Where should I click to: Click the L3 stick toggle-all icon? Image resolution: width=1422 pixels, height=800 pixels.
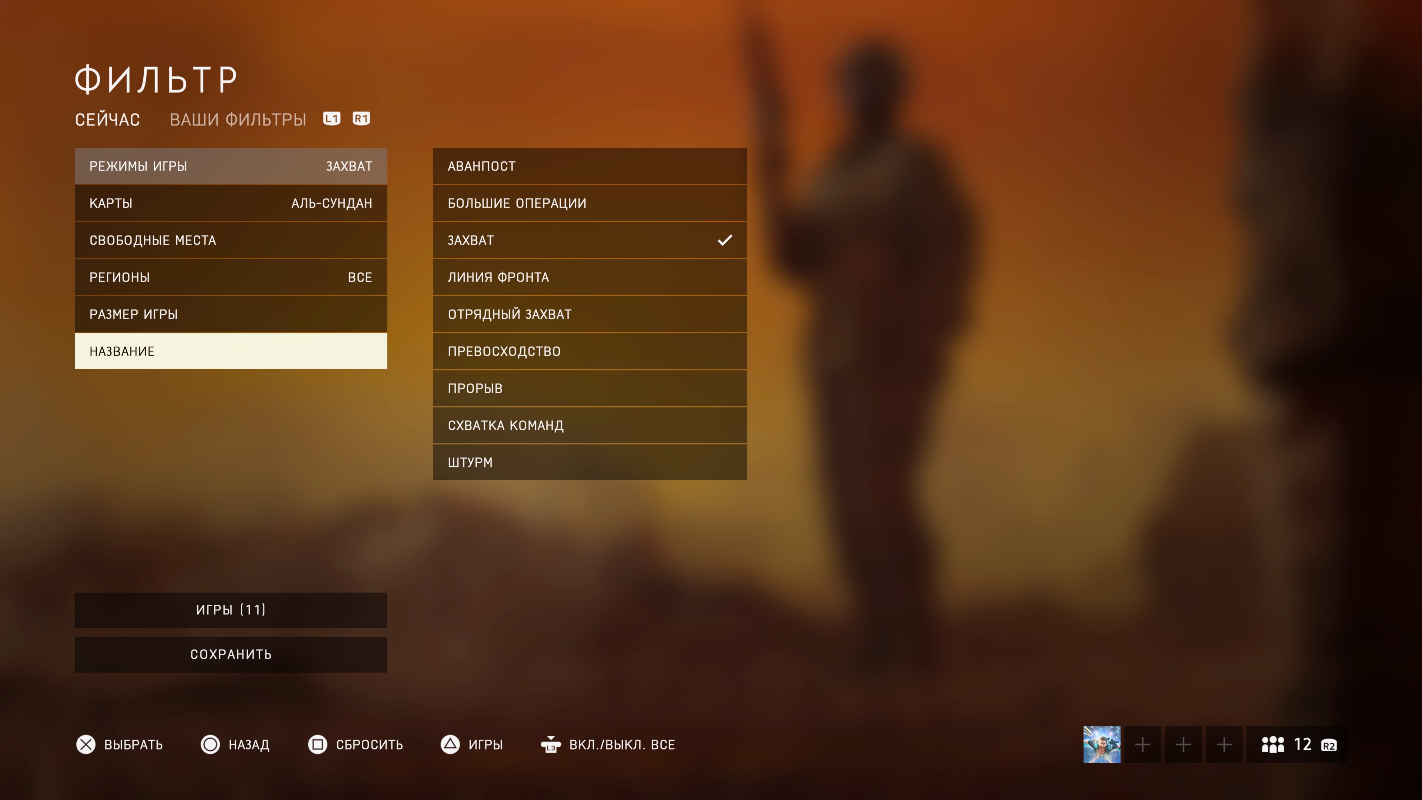tap(551, 744)
